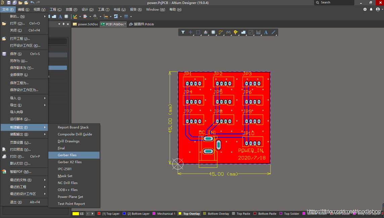Select the place dimension tool in active bar
This screenshot has height=218, width=384.
[x=258, y=32]
